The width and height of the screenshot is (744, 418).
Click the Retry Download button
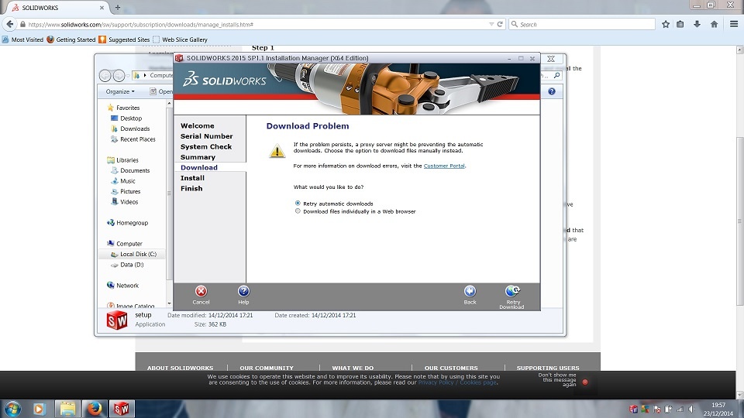[x=512, y=297]
